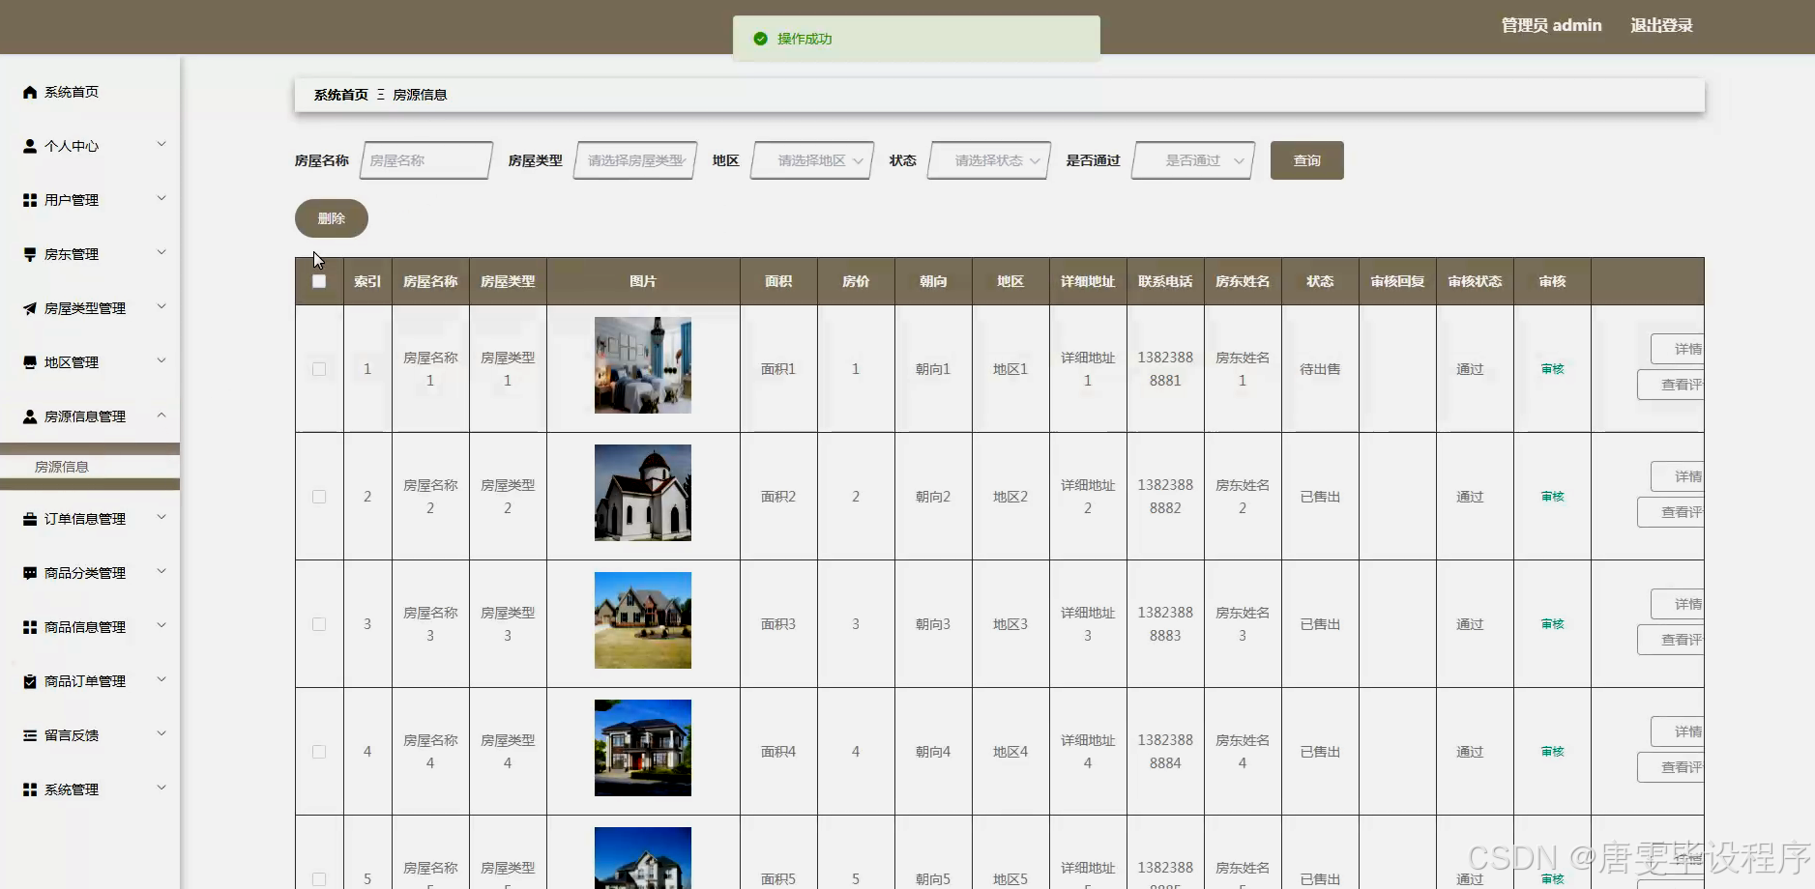
Task: Click the list icon beside 留言反馈
Action: [x=30, y=735]
